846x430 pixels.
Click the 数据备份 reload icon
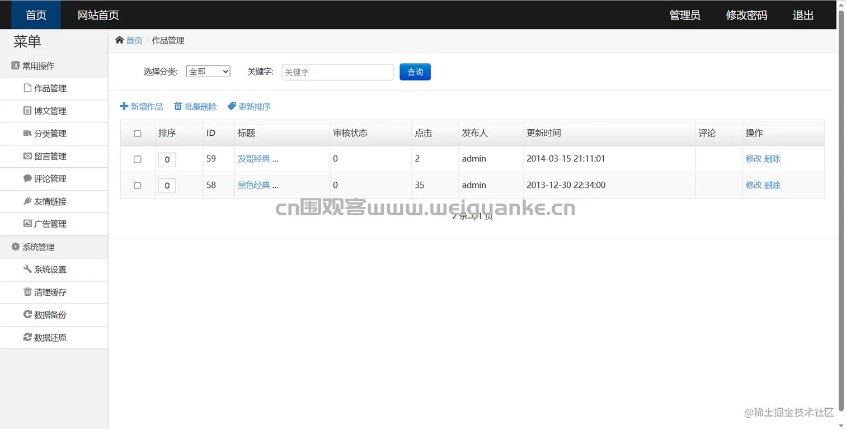point(27,314)
